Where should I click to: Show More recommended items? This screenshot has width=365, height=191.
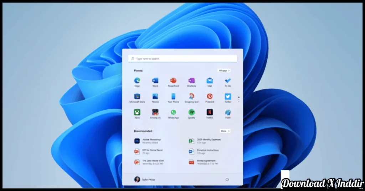pyautogui.click(x=225, y=131)
